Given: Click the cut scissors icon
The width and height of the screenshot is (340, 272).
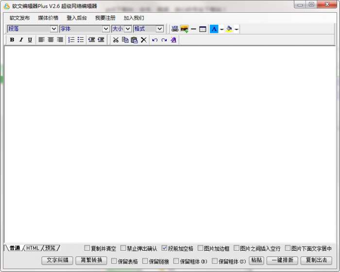Looking at the screenshot, I should [x=116, y=40].
